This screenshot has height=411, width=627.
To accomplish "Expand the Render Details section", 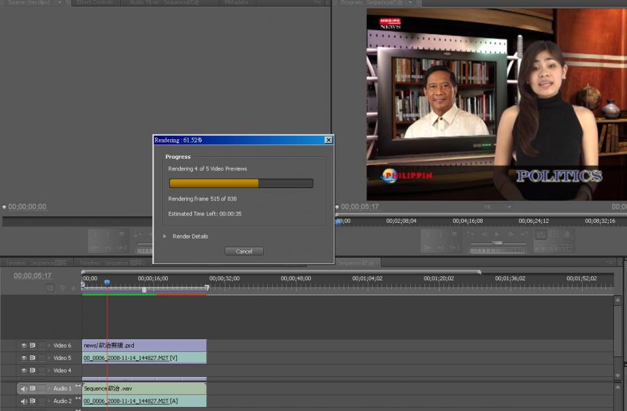I will tap(165, 237).
